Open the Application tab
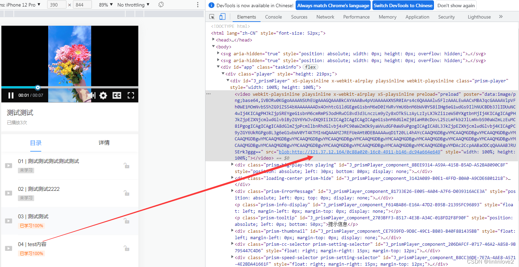519x267 pixels. click(417, 17)
